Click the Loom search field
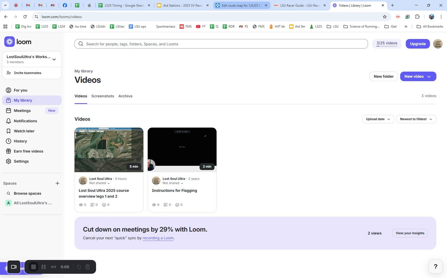 221,44
